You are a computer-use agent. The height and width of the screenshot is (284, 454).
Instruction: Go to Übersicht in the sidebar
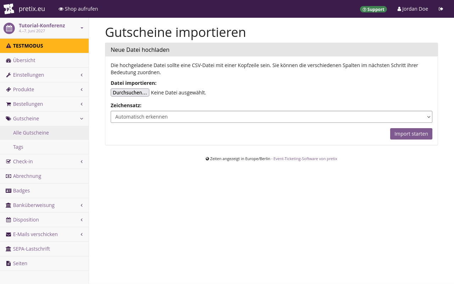pos(44,60)
